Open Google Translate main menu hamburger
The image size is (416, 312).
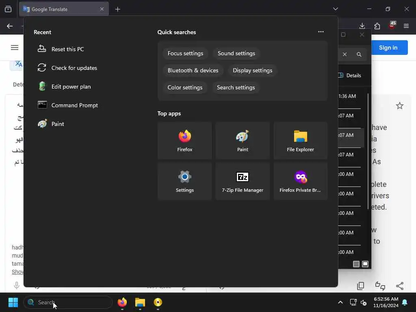coord(15,48)
